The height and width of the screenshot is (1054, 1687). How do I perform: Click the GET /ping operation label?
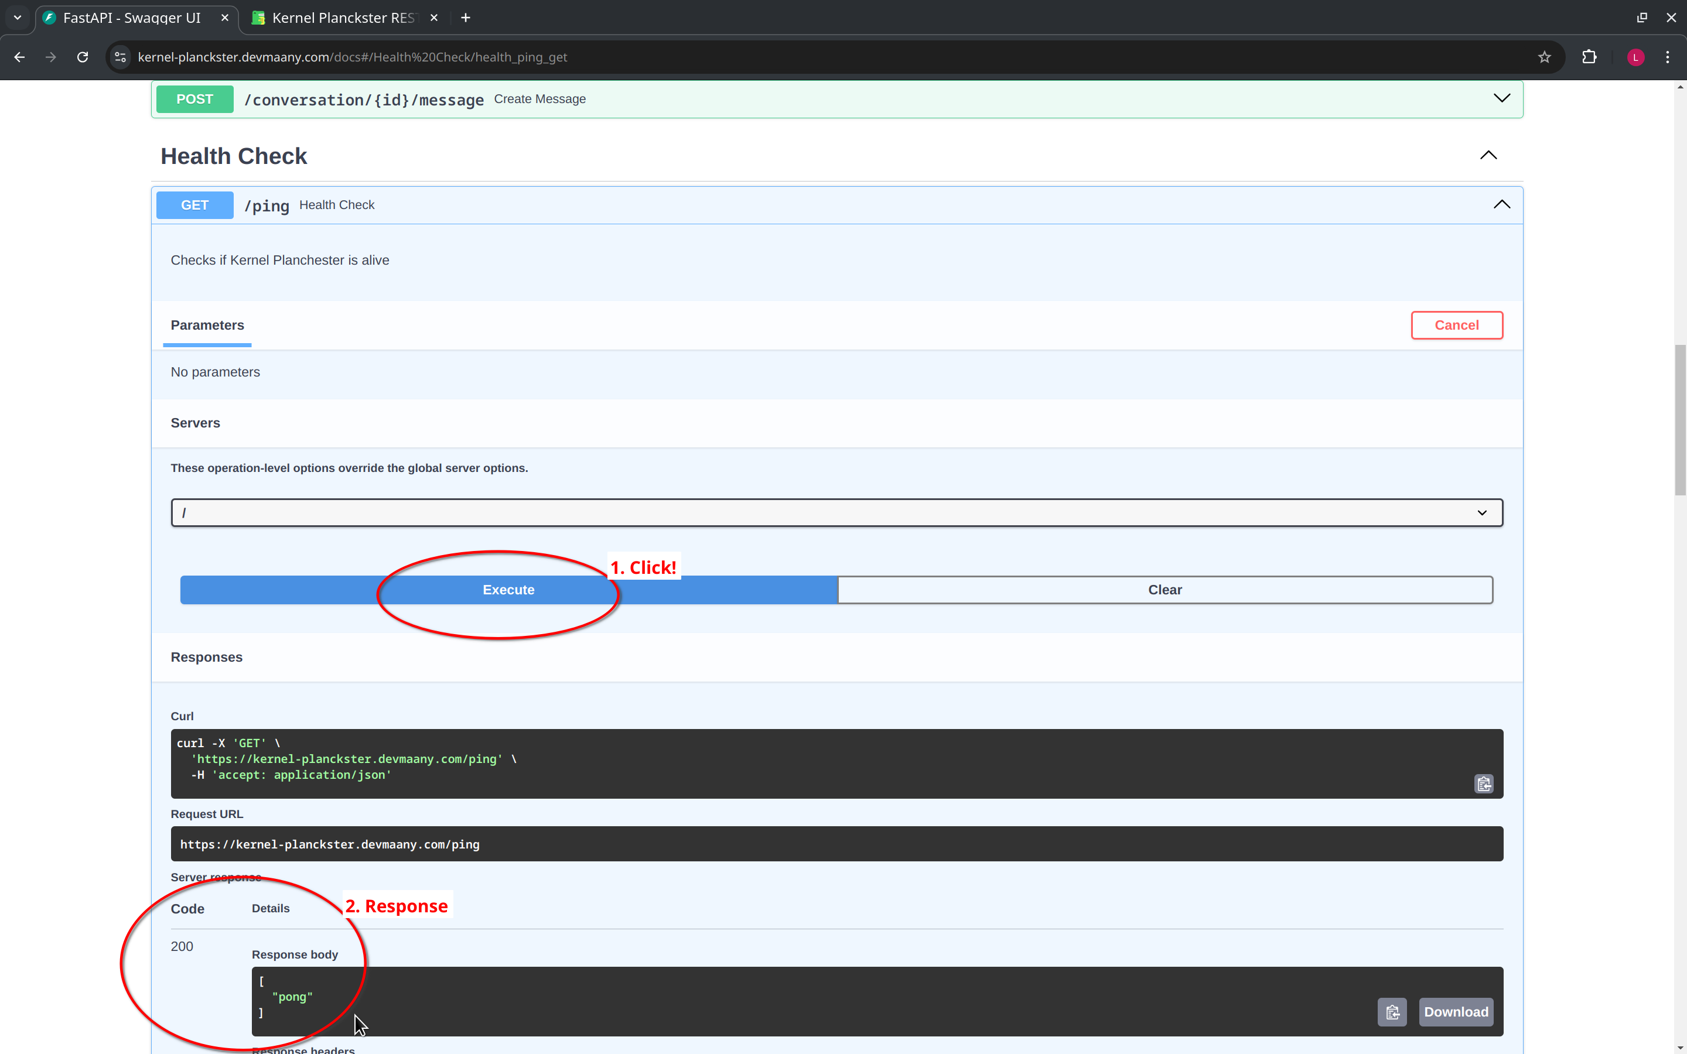tap(267, 204)
